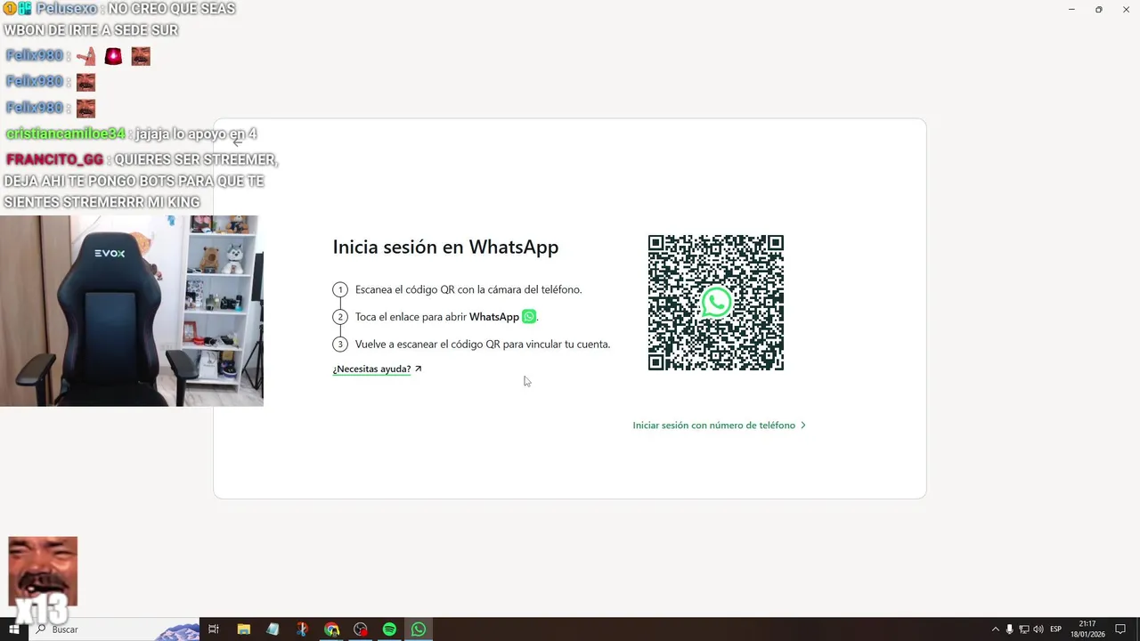Switch to OBS Studio in taskbar
The width and height of the screenshot is (1140, 641).
(361, 629)
